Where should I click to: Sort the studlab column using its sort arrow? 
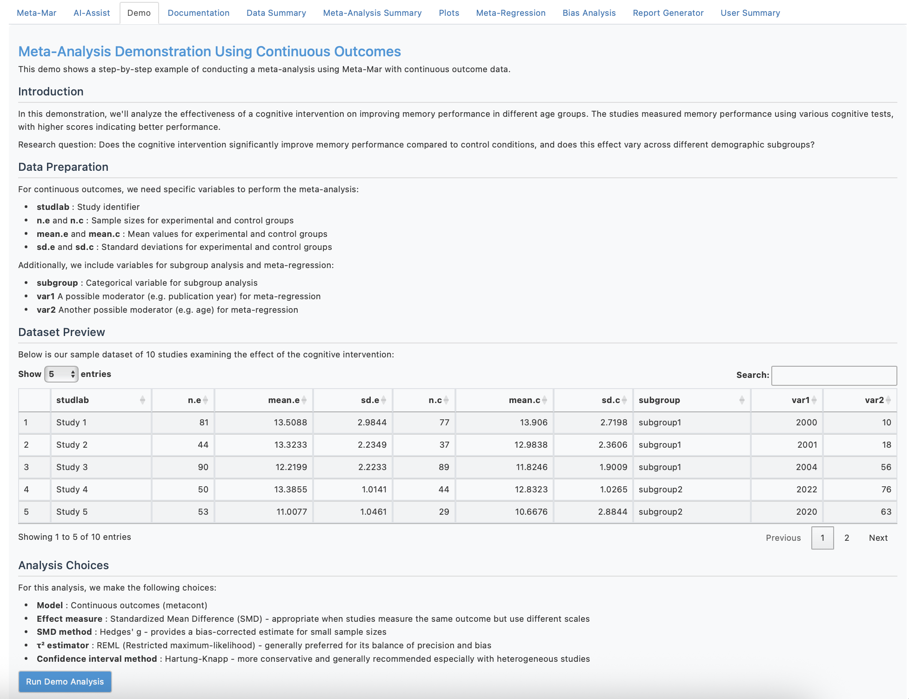pos(142,400)
